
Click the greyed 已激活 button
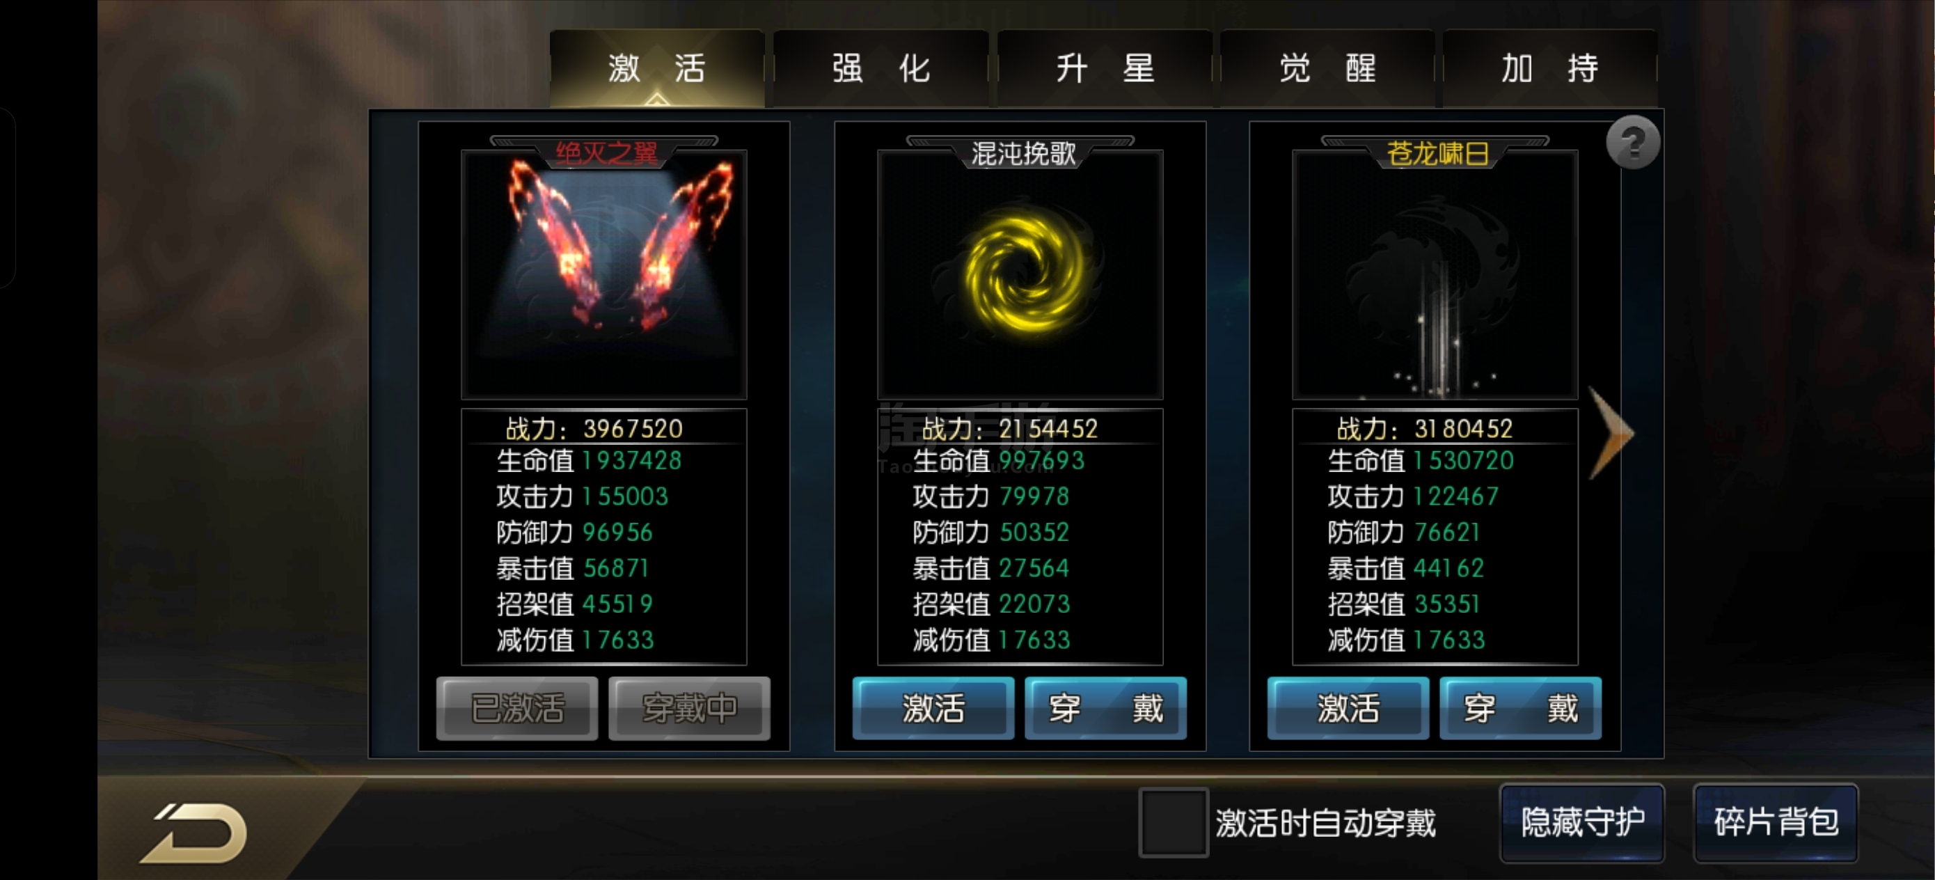[518, 708]
